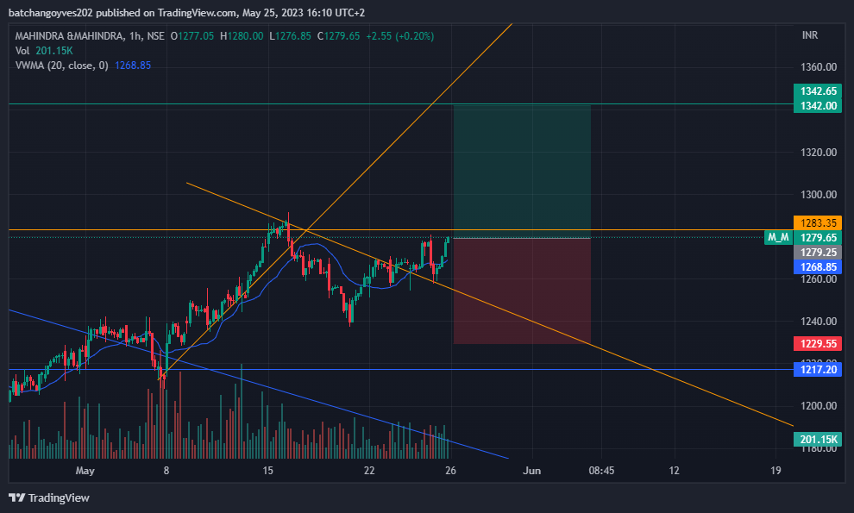854x513 pixels.
Task: Click the 15 date on the time axis
Action: click(268, 471)
